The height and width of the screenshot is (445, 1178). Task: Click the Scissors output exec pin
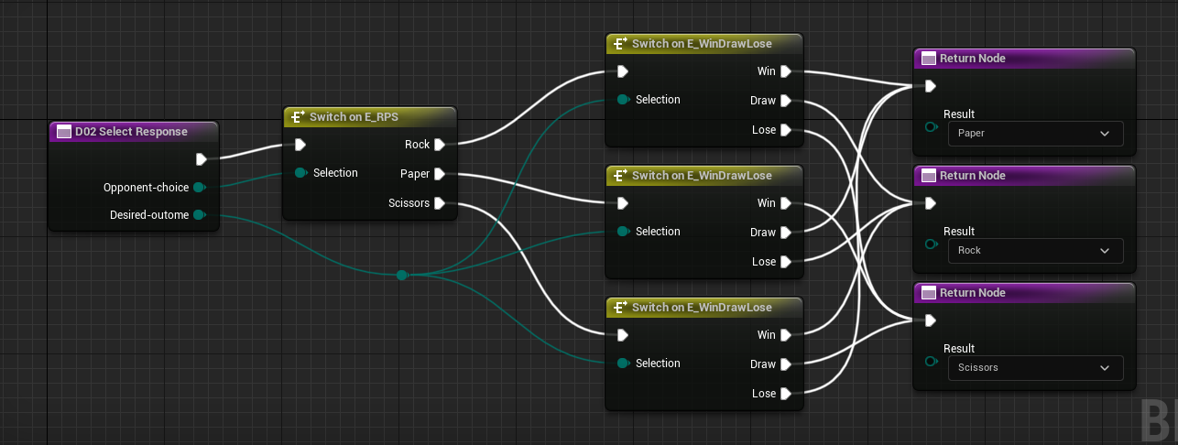point(440,203)
